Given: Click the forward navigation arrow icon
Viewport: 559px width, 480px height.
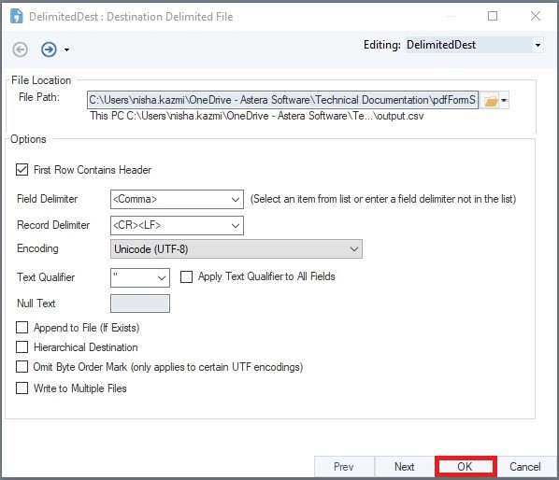Looking at the screenshot, I should pos(49,49).
